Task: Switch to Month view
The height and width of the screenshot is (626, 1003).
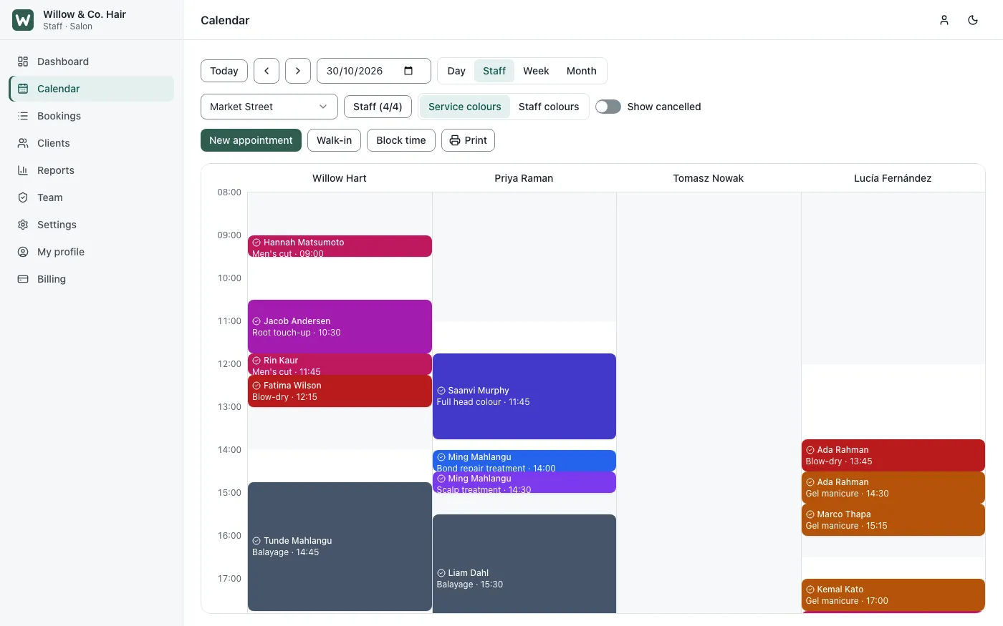Action: (x=582, y=71)
